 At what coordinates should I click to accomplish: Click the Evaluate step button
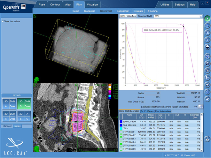click(x=138, y=11)
